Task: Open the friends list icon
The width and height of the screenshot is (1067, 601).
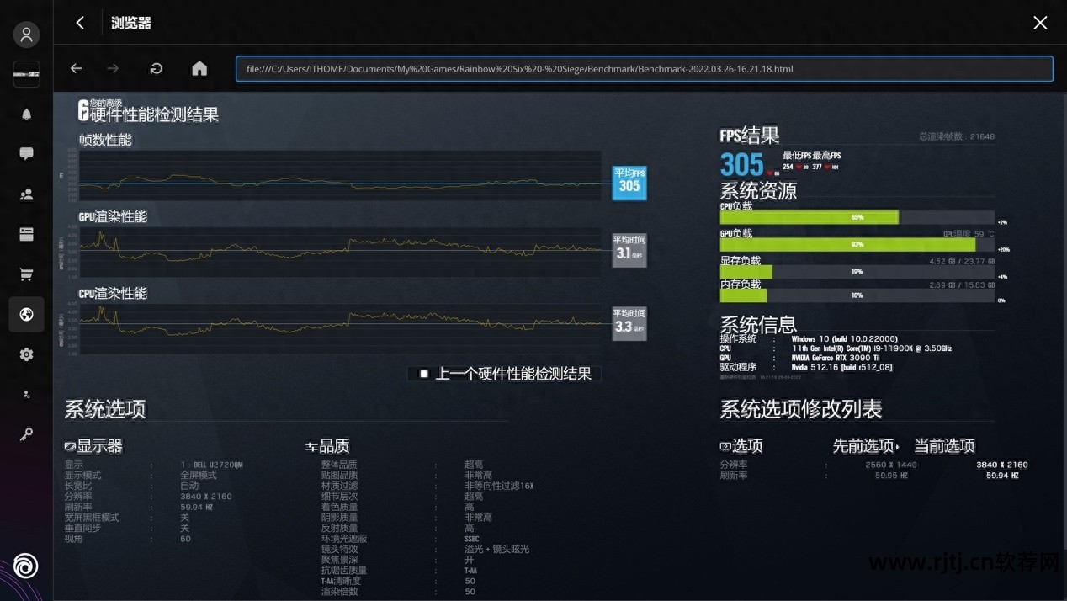Action: pyautogui.click(x=26, y=194)
